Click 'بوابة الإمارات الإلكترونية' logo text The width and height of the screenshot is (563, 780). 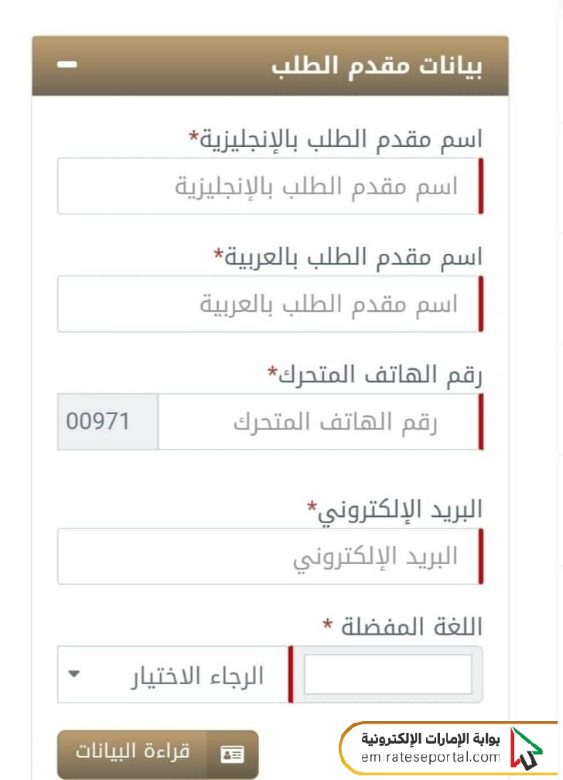coord(431,739)
